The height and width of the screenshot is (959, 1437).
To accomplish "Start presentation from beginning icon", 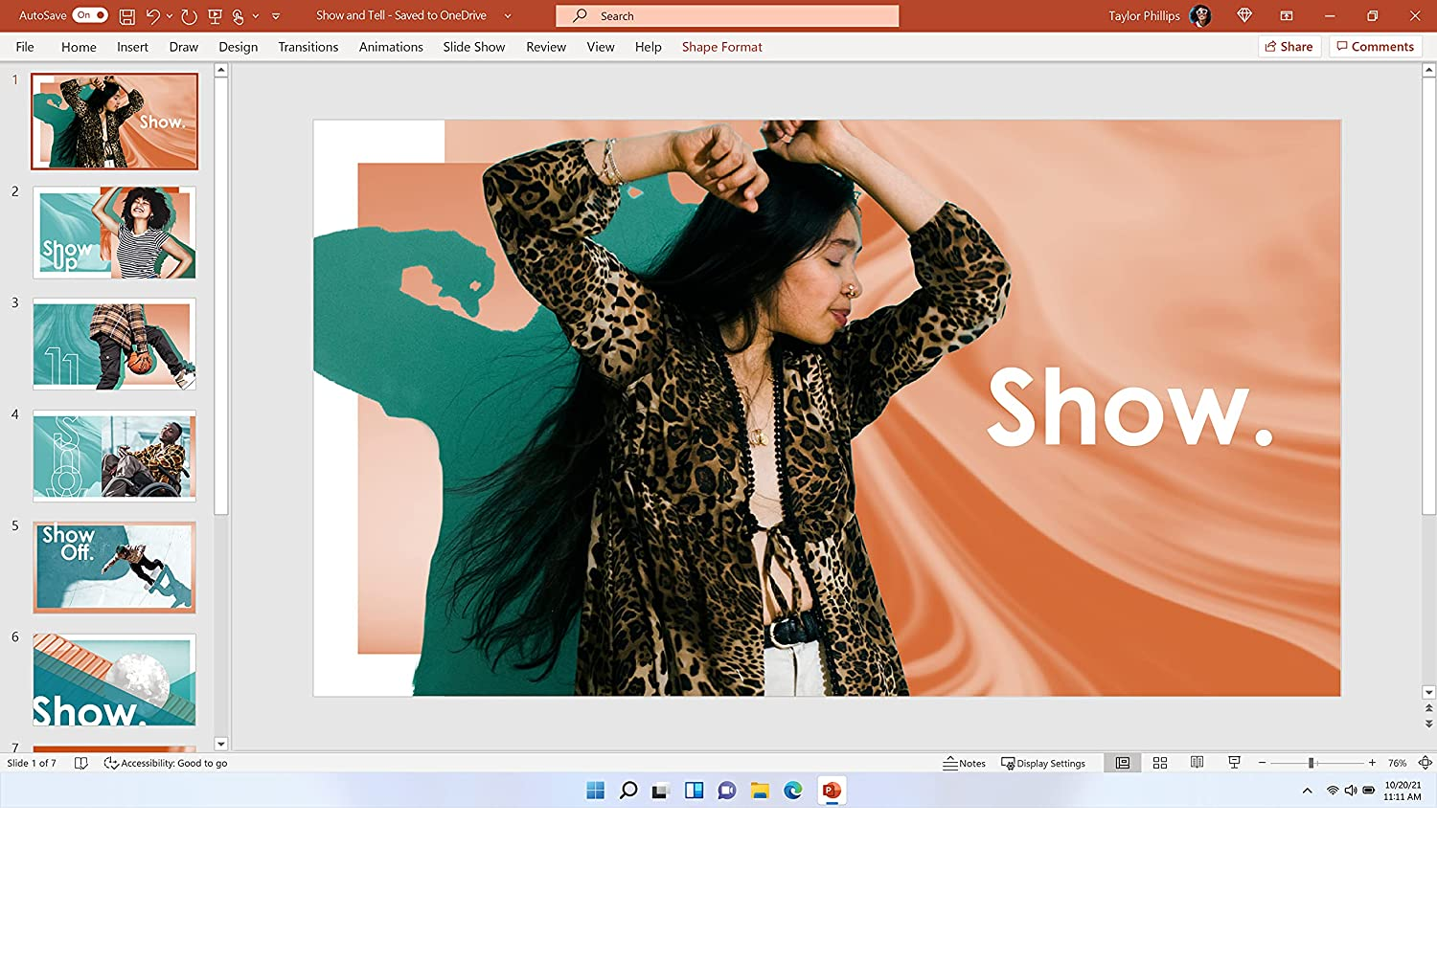I will click(x=215, y=16).
